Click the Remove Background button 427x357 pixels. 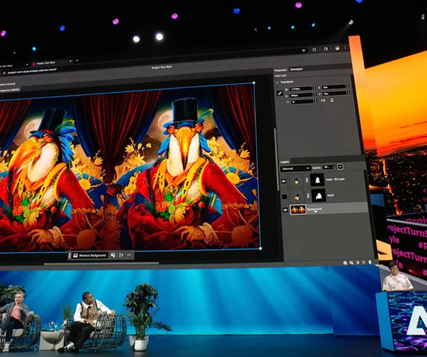coord(90,255)
